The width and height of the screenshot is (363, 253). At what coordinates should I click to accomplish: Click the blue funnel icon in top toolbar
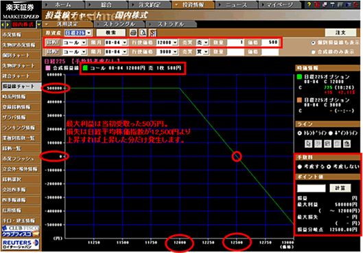(333, 4)
